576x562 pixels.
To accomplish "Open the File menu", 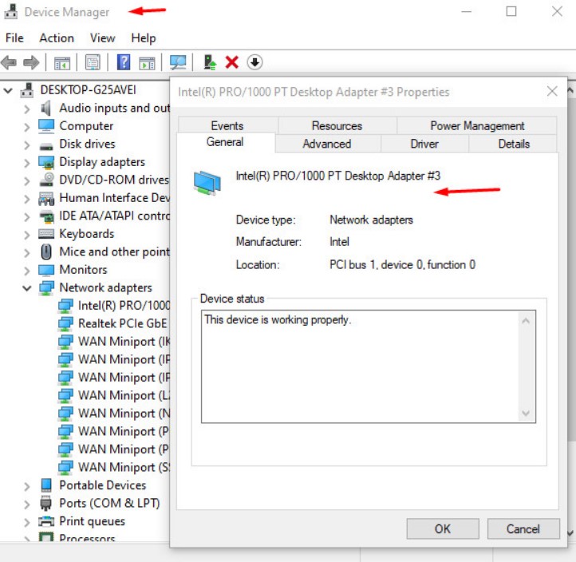I will pyautogui.click(x=14, y=38).
